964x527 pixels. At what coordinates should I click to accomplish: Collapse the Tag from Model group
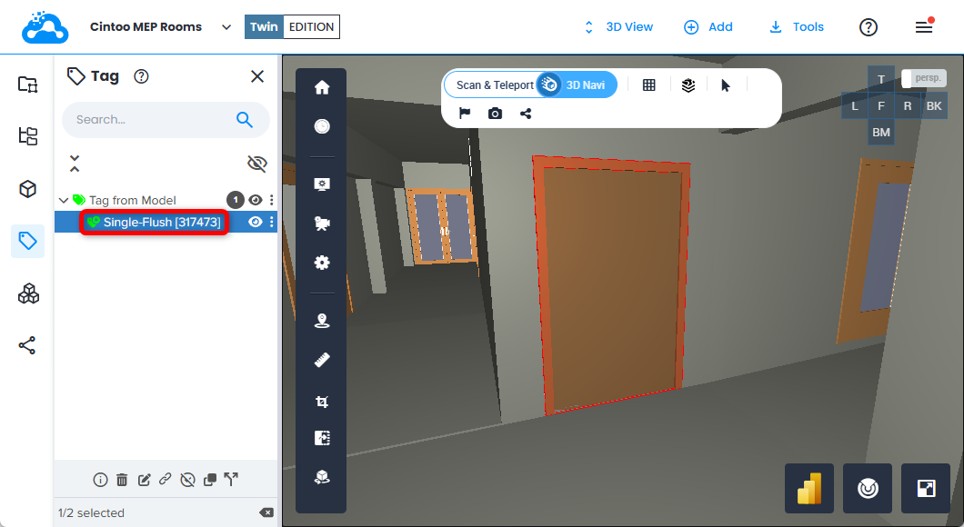click(x=64, y=200)
